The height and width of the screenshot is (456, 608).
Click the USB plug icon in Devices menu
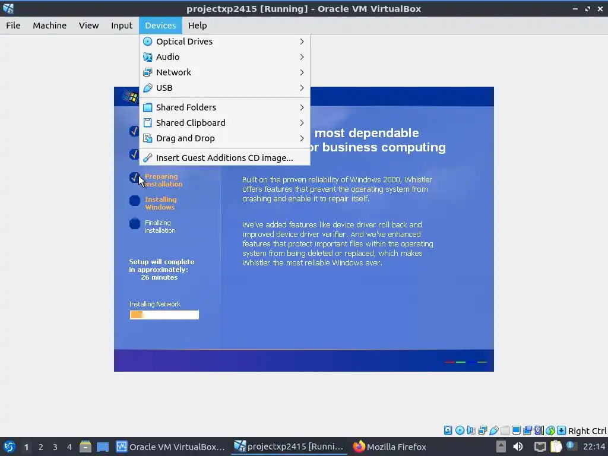(x=148, y=88)
